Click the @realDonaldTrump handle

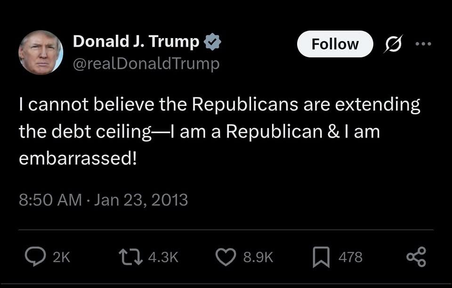tap(146, 64)
